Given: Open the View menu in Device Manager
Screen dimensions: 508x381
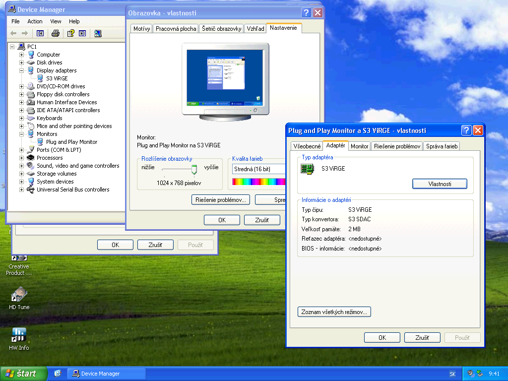Looking at the screenshot, I should coord(56,21).
